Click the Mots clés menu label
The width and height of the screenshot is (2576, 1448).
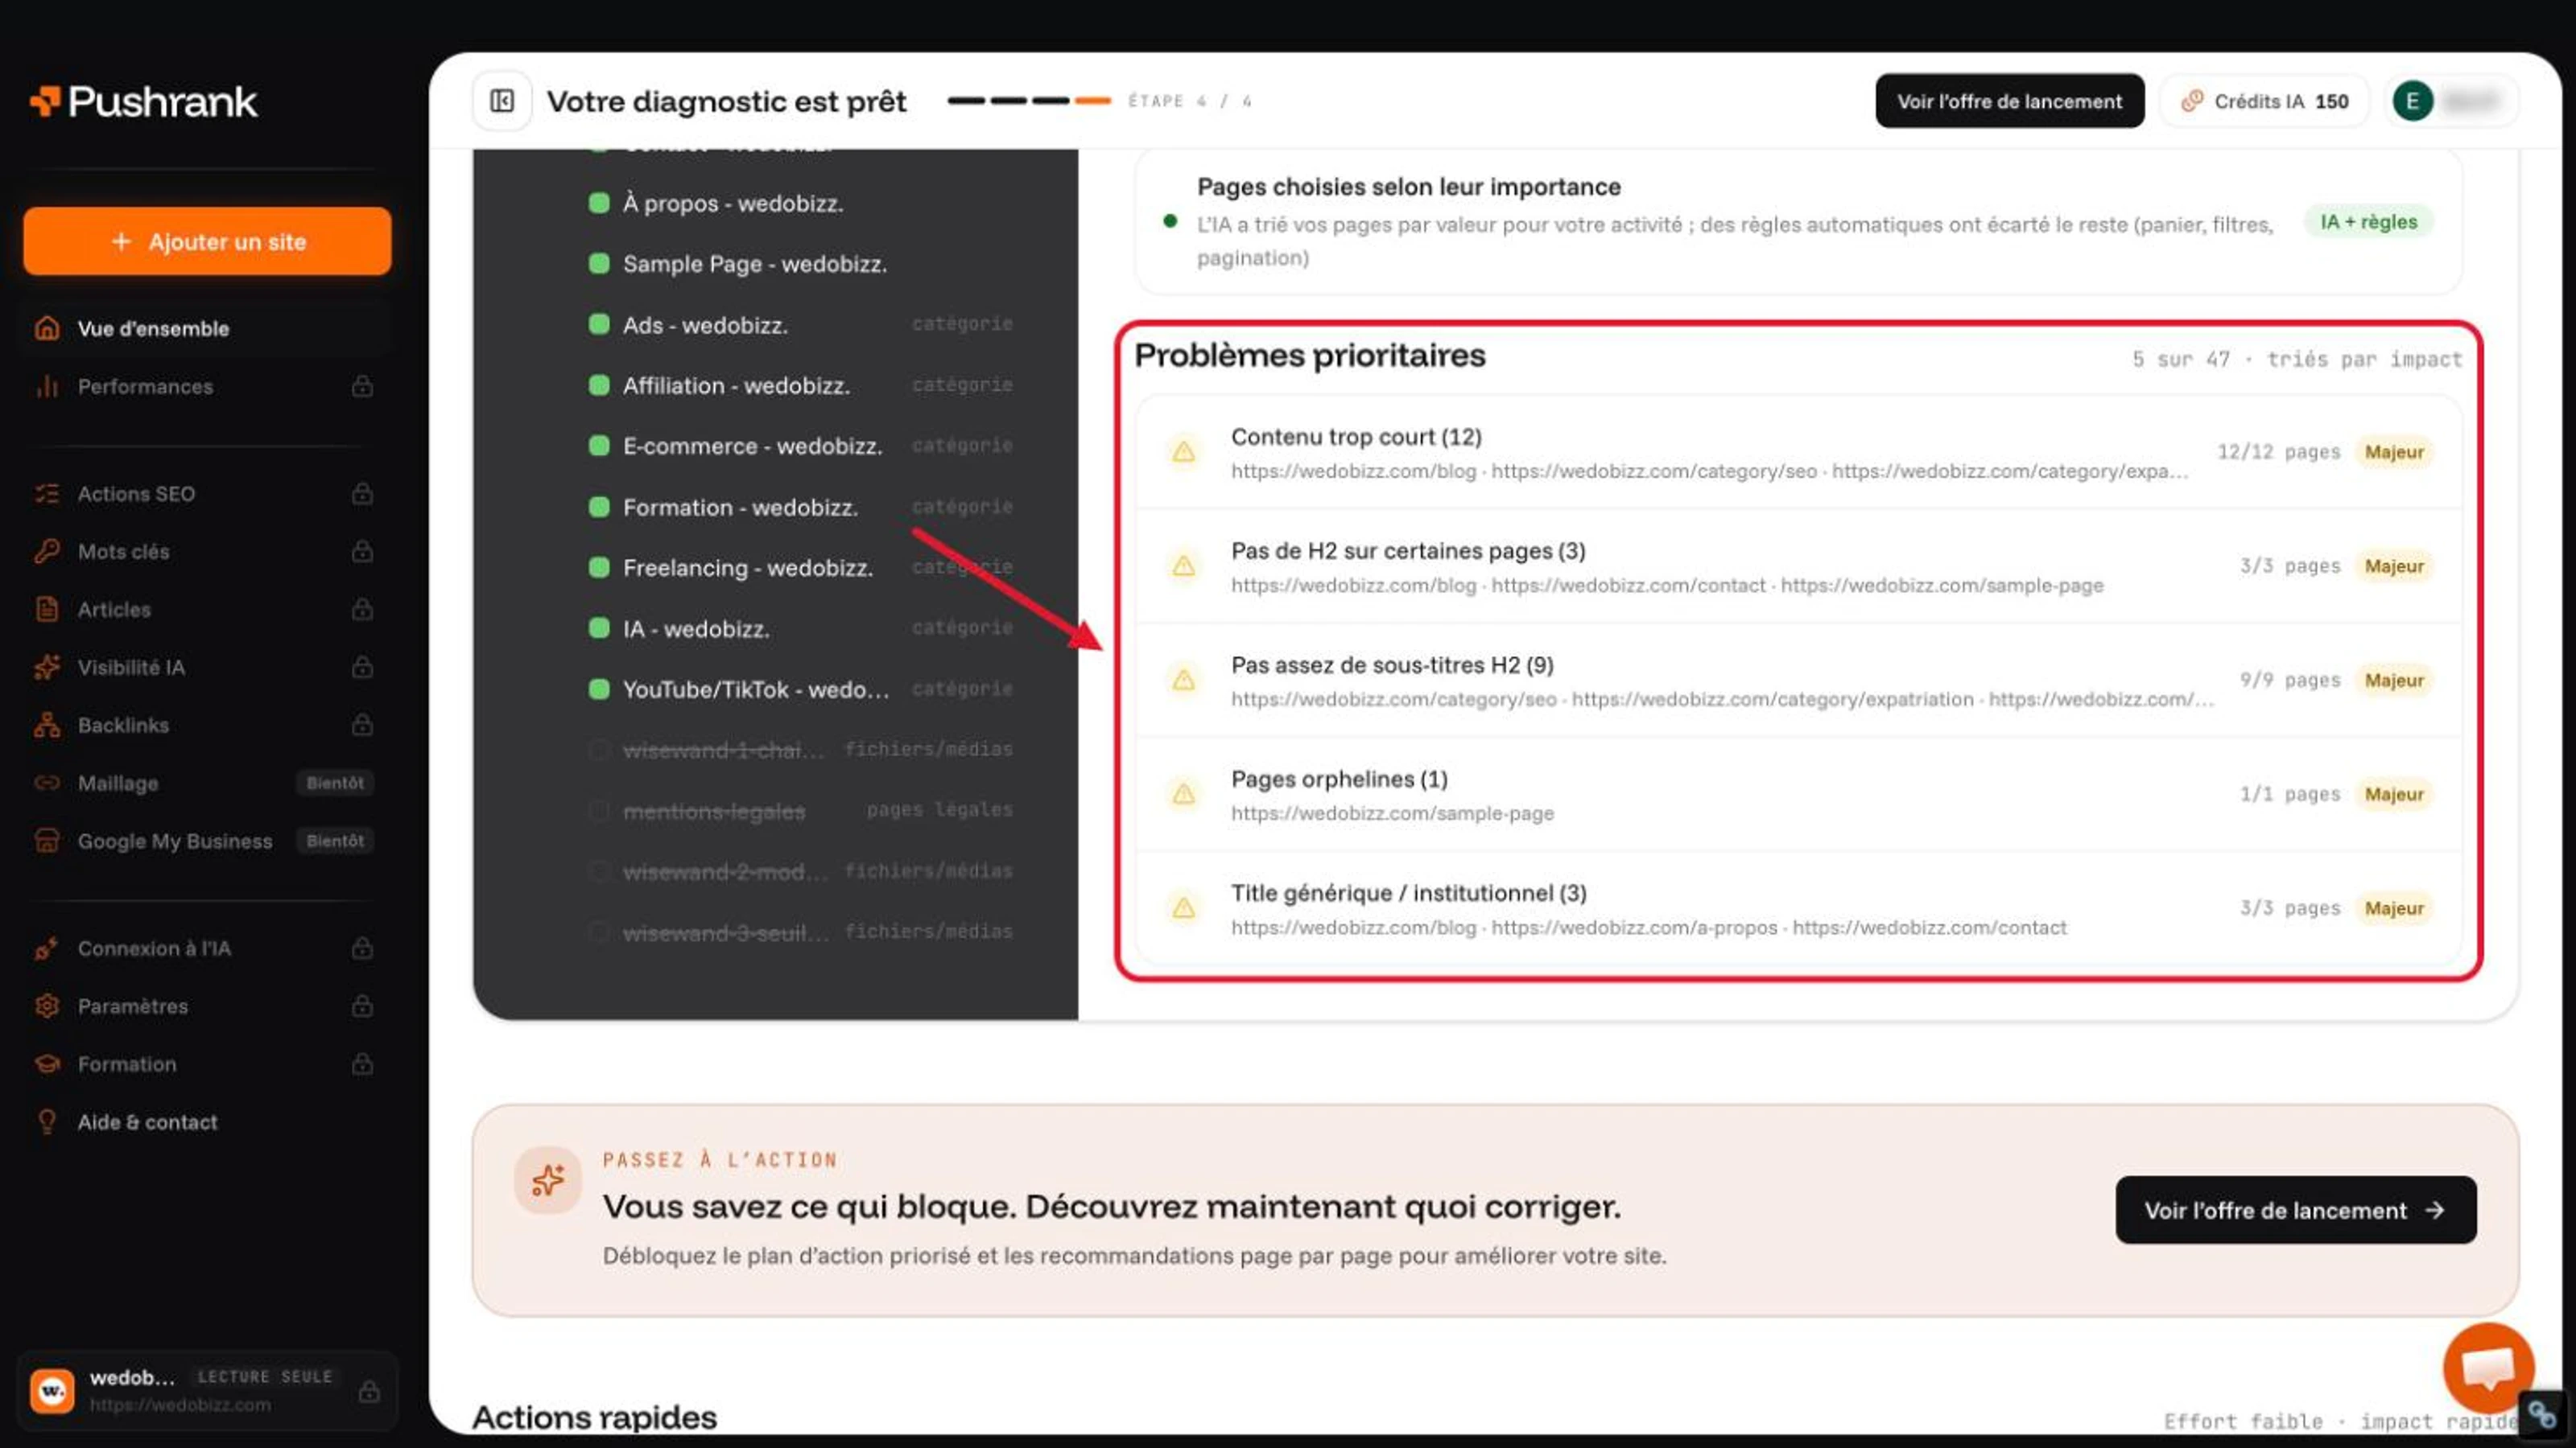coord(124,552)
